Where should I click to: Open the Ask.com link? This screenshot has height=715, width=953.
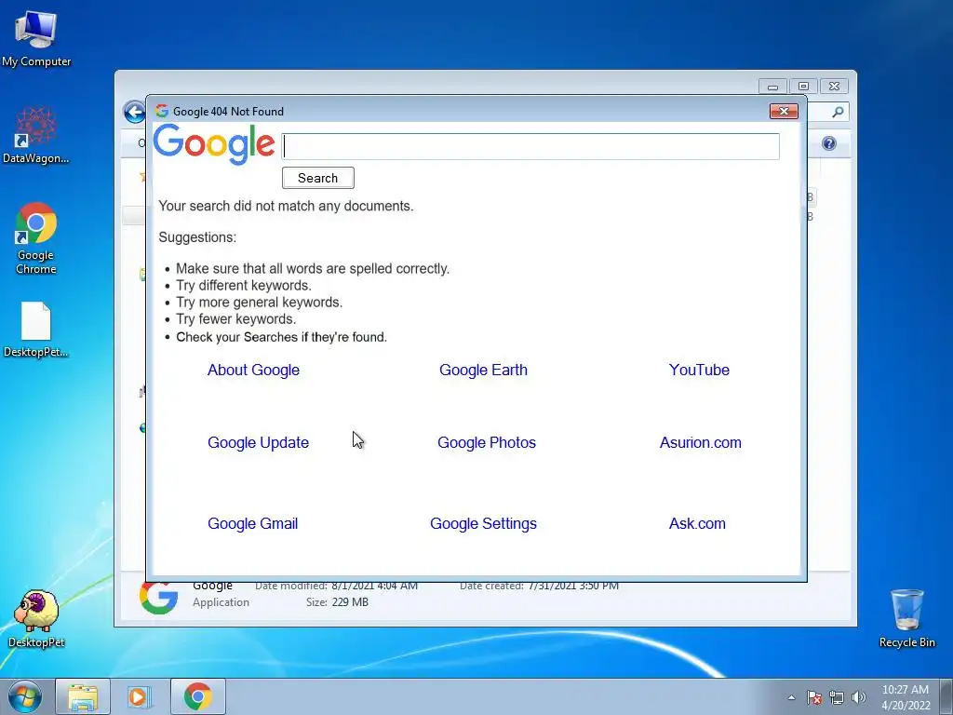(697, 523)
